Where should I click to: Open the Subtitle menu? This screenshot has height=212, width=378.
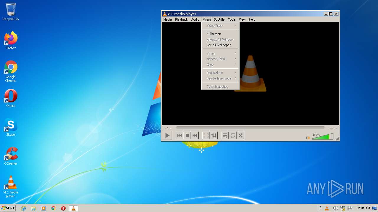tap(219, 19)
